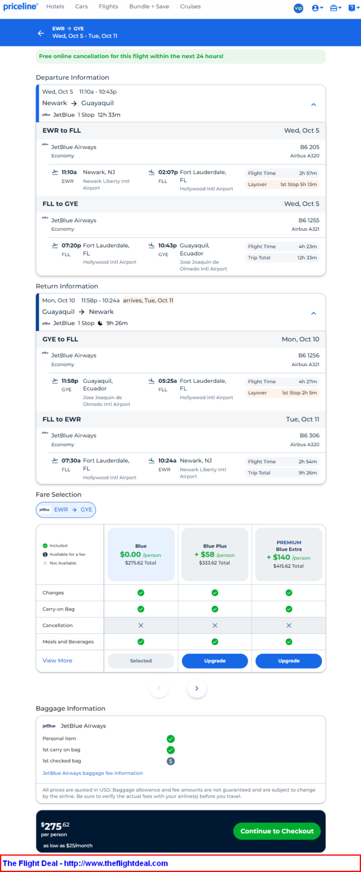The image size is (361, 872).
Task: Click the 1st checked bag fee icon
Action: [171, 761]
